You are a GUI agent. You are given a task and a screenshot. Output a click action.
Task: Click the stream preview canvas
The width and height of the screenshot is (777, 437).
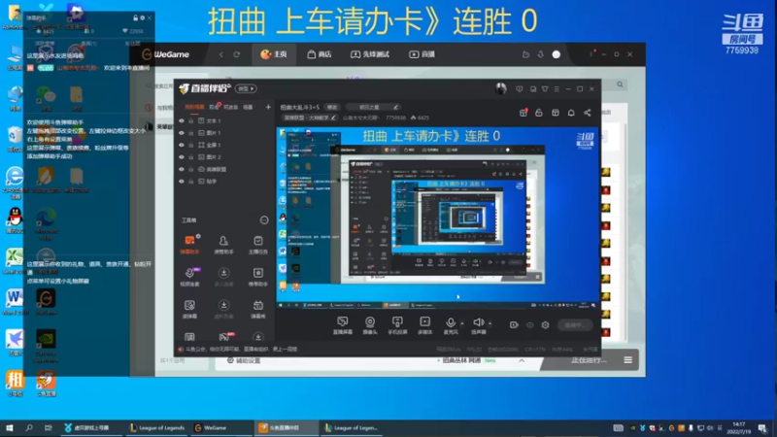coord(438,218)
